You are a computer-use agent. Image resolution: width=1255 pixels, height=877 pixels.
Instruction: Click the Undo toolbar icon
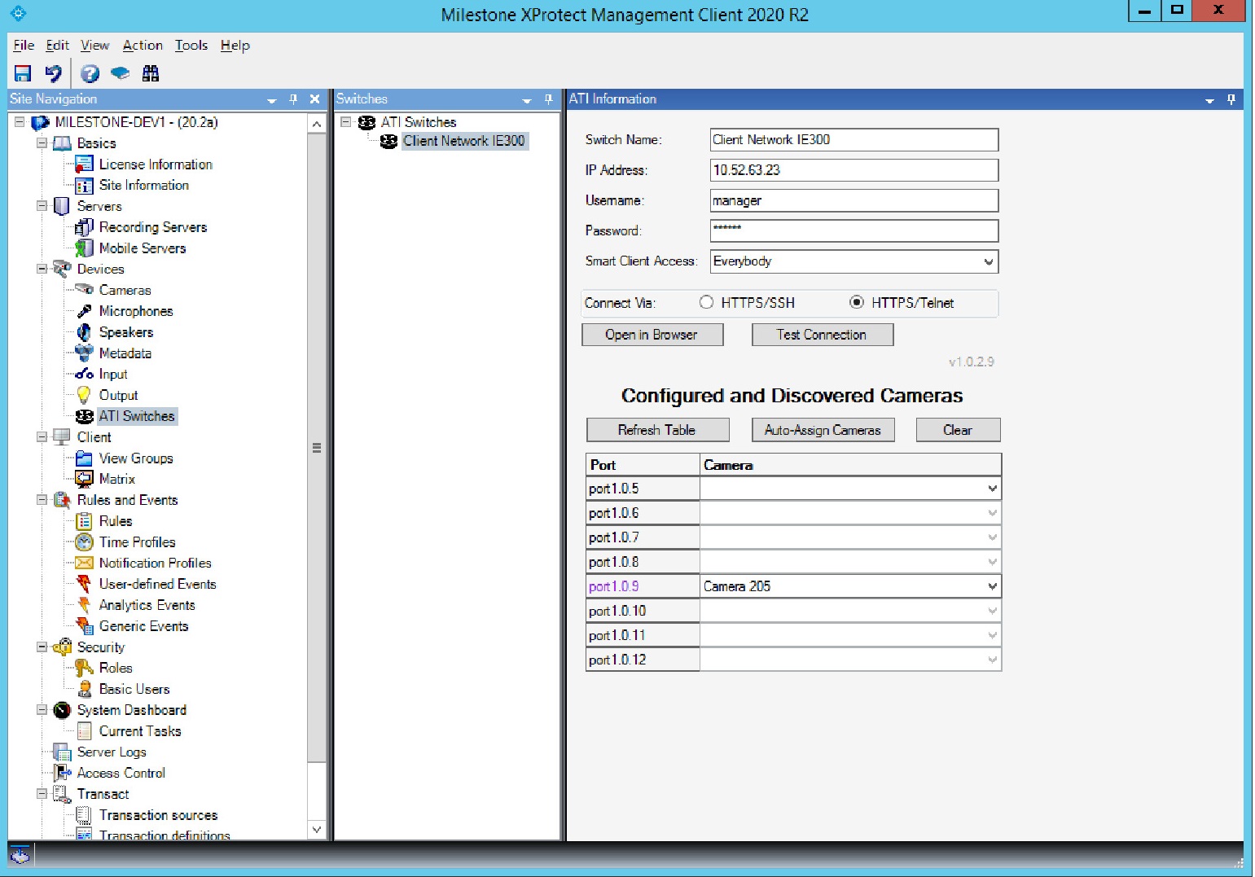54,73
